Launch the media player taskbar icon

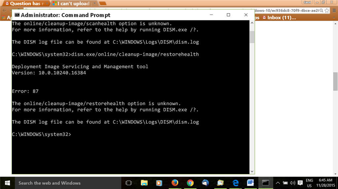coord(159,183)
